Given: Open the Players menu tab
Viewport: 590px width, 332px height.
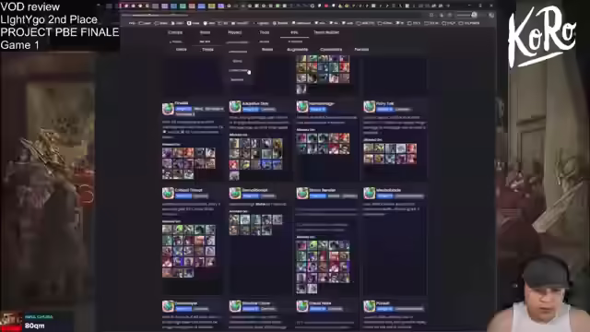Looking at the screenshot, I should coord(234,32).
